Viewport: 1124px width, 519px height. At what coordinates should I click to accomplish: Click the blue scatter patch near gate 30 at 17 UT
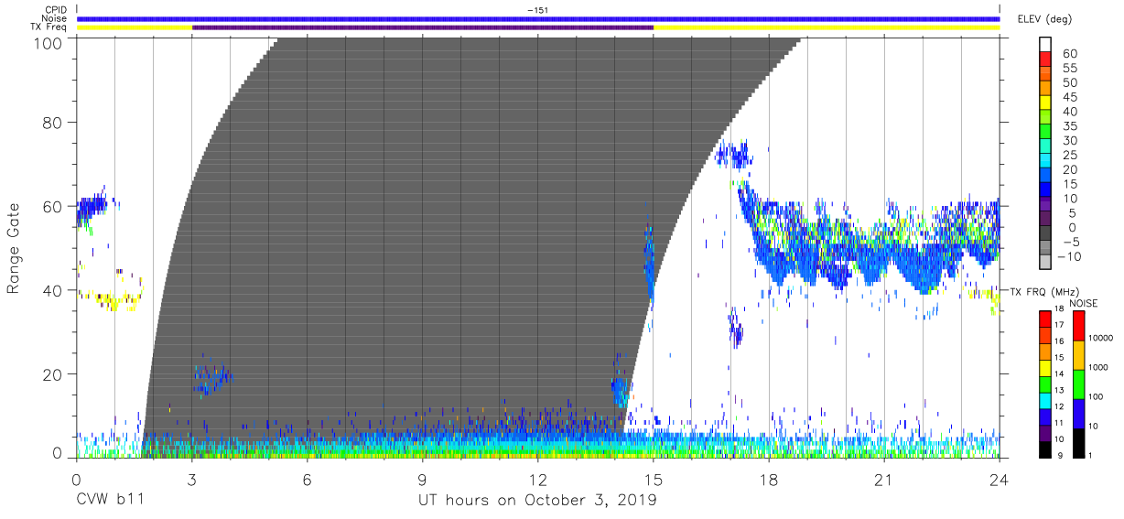tap(736, 330)
